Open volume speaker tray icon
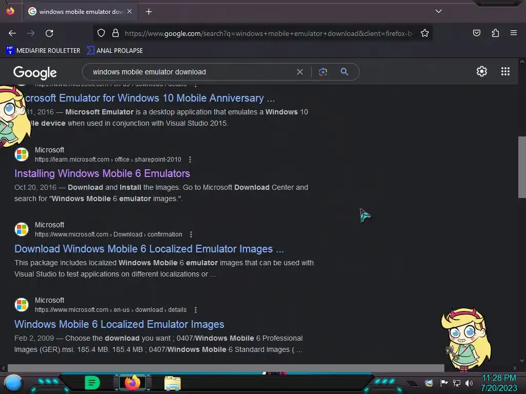The width and height of the screenshot is (526, 394). 468,383
